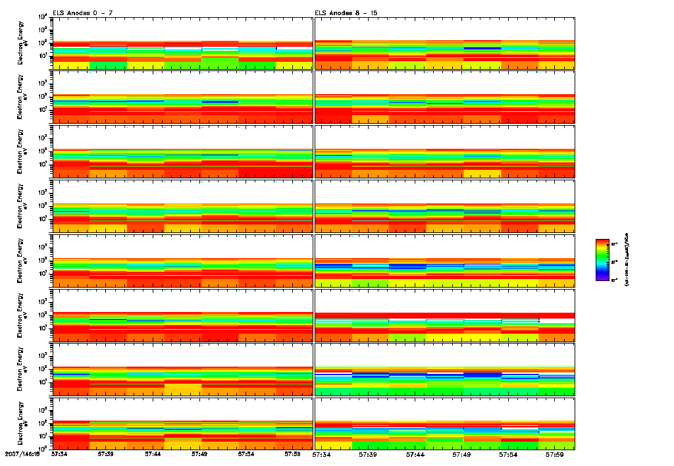
Task: Click the seventh row's 'Electron Energy eV' label
Action: [22, 369]
